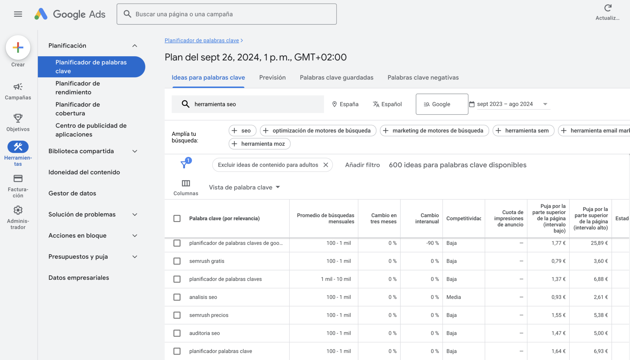This screenshot has height=360, width=630.
Task: Switch to Palabras clave guardadas tab
Action: [x=337, y=78]
